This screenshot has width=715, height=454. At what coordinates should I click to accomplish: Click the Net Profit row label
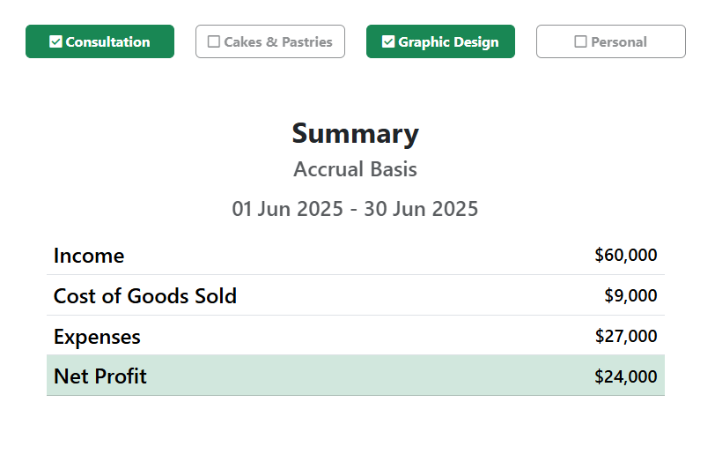point(100,376)
